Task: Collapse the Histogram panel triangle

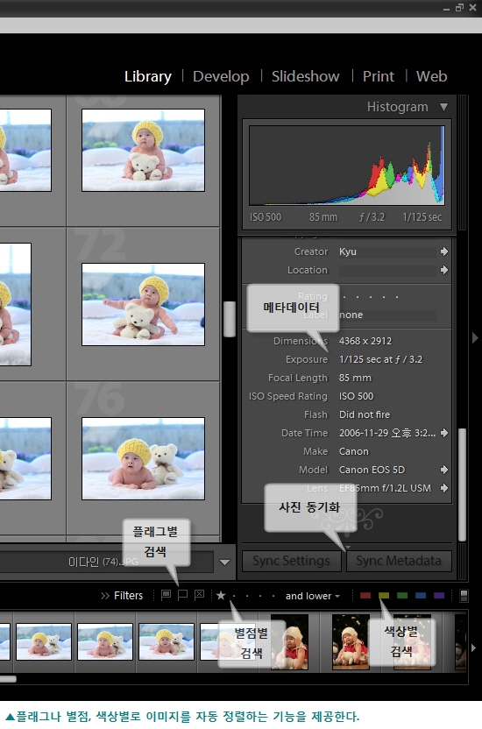Action: (x=444, y=107)
